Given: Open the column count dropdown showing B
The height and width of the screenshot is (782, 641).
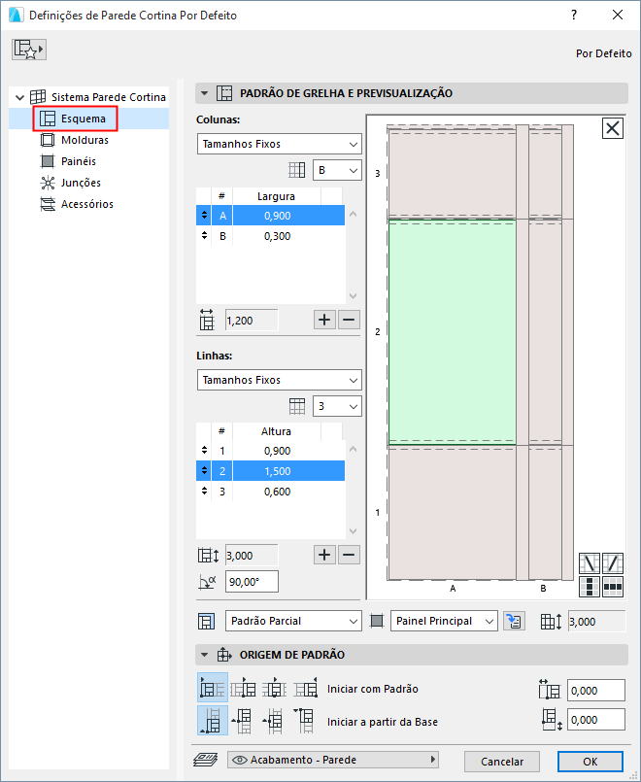Looking at the screenshot, I should point(337,170).
